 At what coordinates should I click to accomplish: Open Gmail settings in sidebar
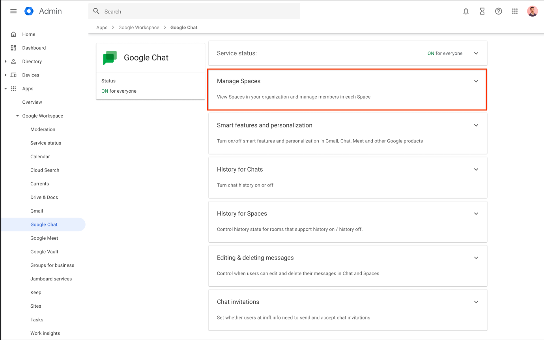click(x=37, y=211)
